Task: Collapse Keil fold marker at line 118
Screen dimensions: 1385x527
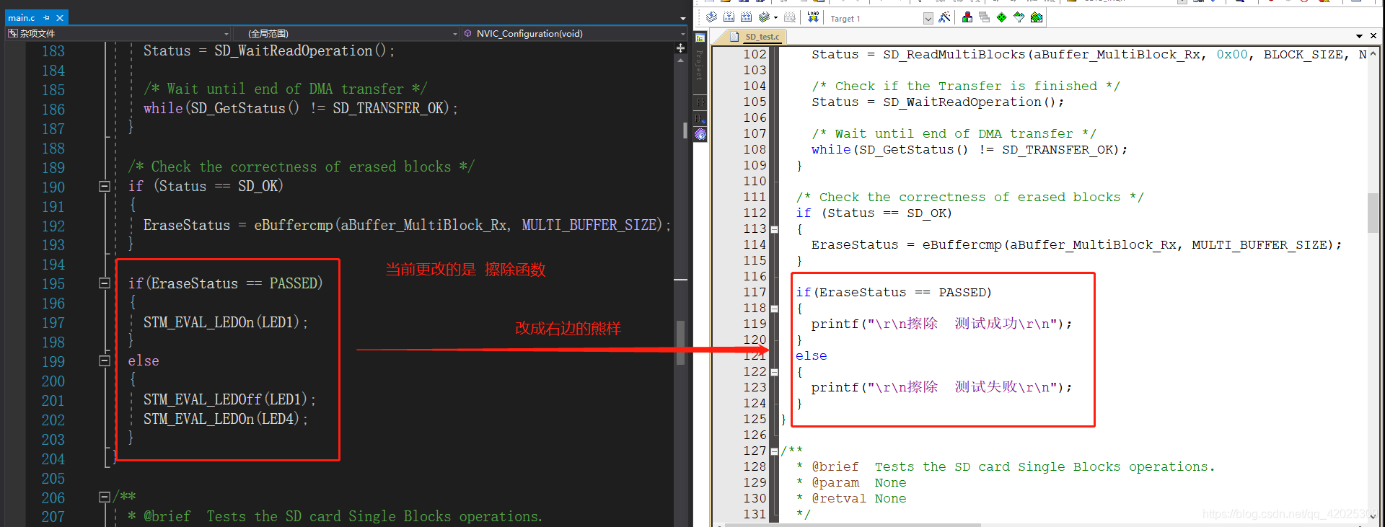Action: pyautogui.click(x=774, y=309)
